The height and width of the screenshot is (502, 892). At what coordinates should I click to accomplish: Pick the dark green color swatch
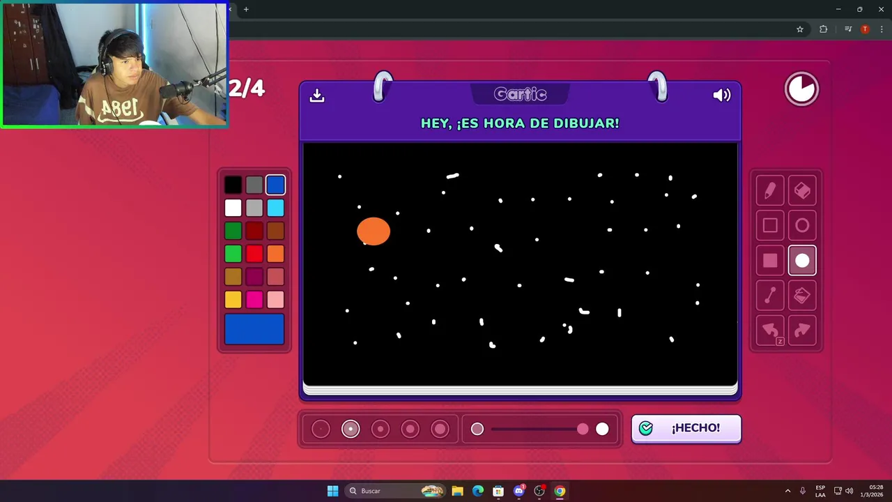tap(233, 231)
